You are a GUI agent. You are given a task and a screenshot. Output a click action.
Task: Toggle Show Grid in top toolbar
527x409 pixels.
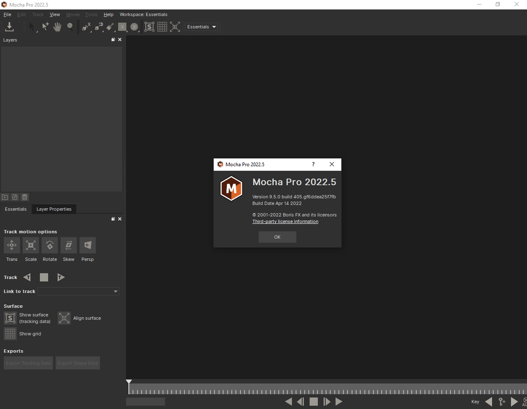(162, 27)
